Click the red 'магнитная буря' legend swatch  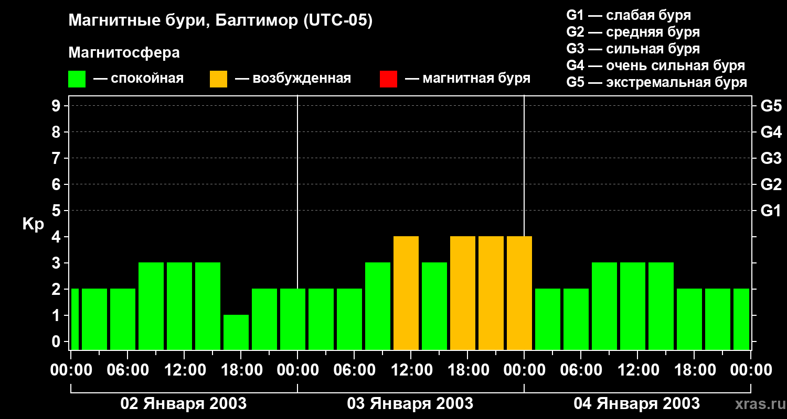pos(388,79)
